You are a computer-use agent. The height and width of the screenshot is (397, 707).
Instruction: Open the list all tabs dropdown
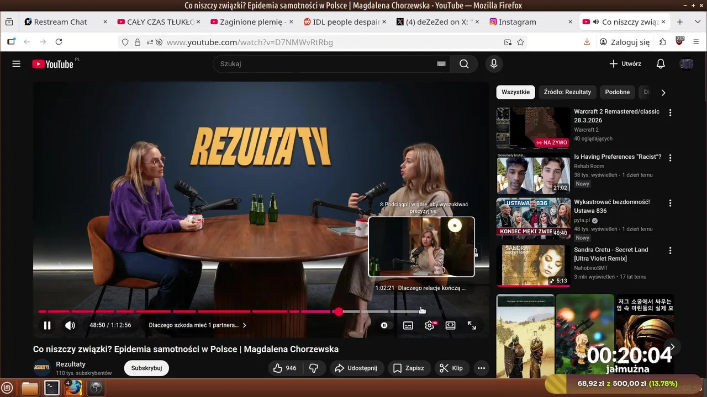tap(697, 22)
